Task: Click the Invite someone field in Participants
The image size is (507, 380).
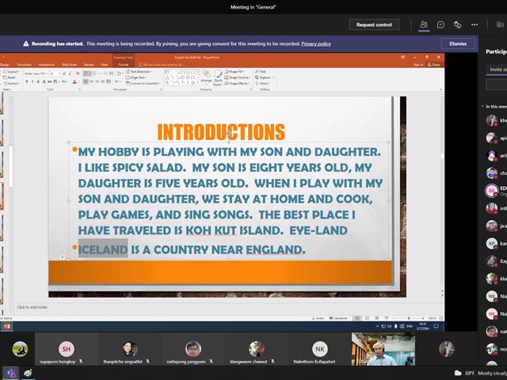Action: tap(497, 69)
